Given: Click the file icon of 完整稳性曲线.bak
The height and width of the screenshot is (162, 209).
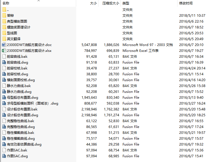Looking at the screenshot, I should coord(4,121).
